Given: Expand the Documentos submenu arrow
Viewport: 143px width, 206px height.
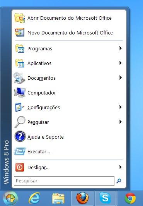Looking at the screenshot, I should point(121,78).
